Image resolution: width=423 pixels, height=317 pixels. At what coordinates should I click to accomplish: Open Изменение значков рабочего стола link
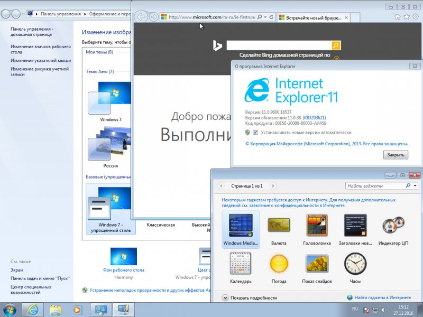pos(41,49)
